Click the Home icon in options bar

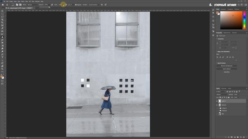[x=3, y=5]
